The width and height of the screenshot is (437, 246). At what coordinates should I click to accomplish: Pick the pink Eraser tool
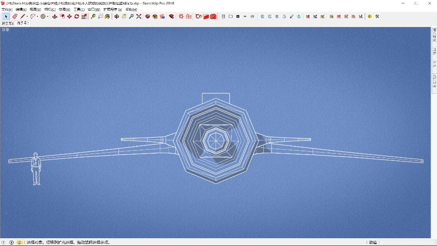coord(15,17)
